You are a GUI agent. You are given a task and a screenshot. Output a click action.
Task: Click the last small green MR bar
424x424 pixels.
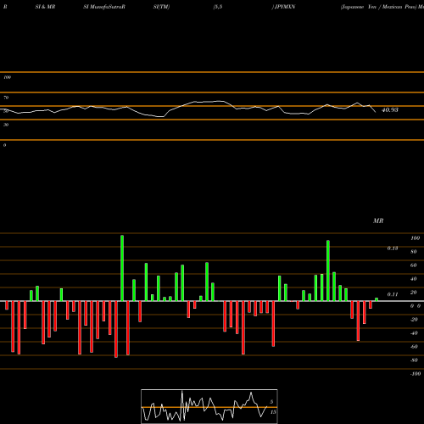(377, 299)
